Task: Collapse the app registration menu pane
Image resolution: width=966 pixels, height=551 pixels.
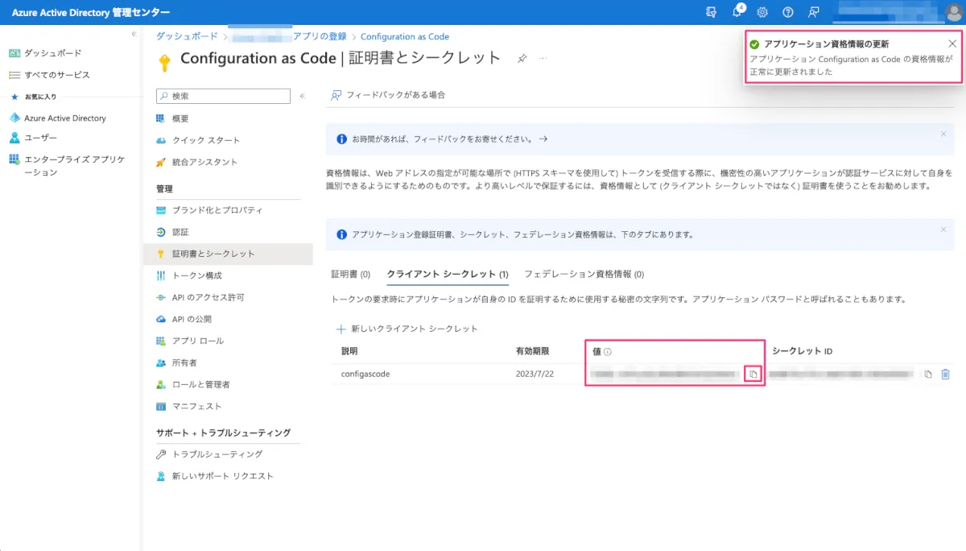Action: pyautogui.click(x=302, y=96)
